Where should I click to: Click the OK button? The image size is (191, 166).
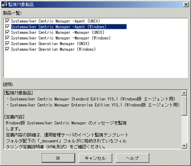pyautogui.click(x=58, y=158)
